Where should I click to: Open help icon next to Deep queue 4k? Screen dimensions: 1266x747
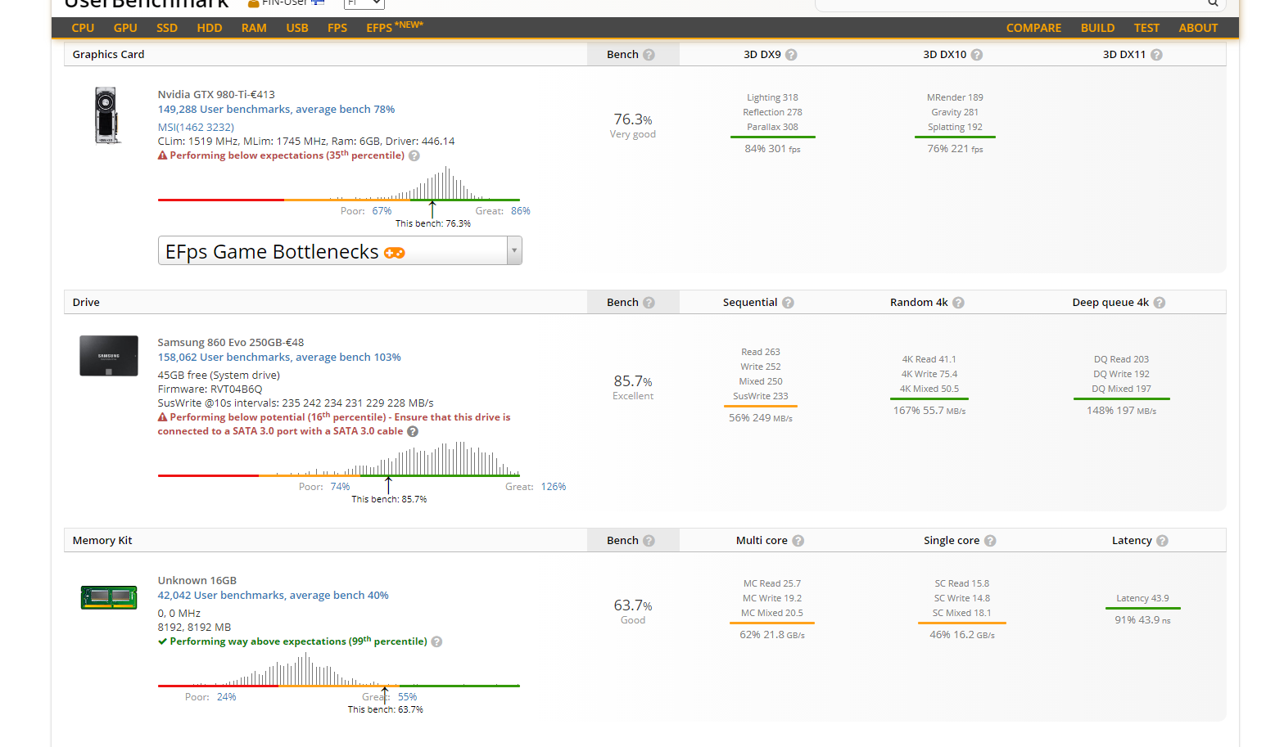coord(1160,303)
